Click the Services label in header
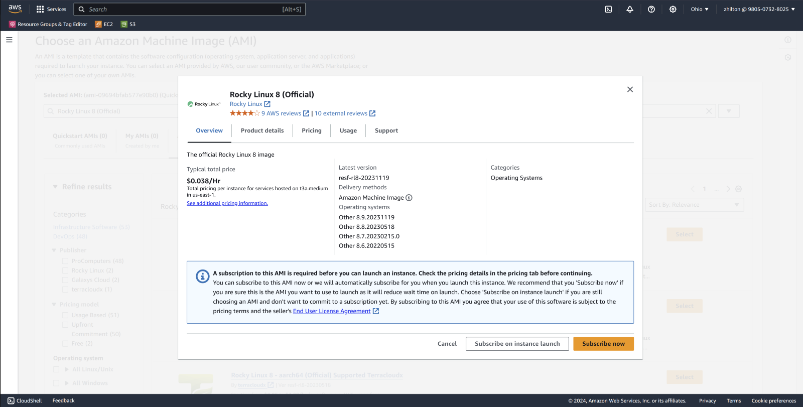The width and height of the screenshot is (803, 407). click(57, 9)
